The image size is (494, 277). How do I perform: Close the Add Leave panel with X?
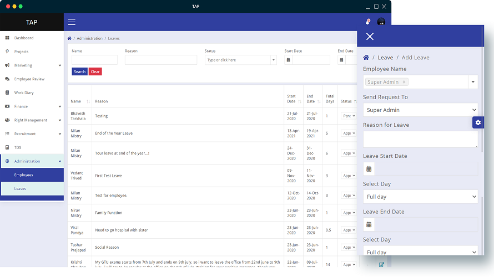pos(370,37)
